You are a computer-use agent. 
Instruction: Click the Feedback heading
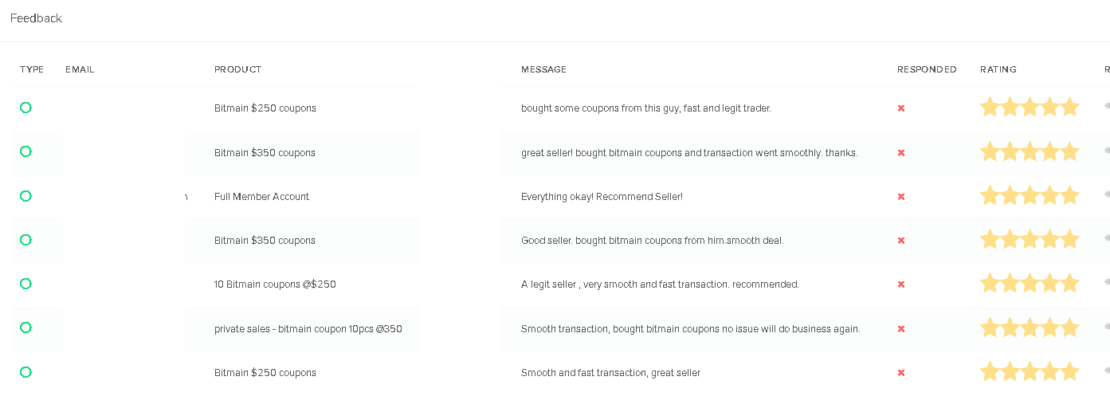click(x=36, y=18)
